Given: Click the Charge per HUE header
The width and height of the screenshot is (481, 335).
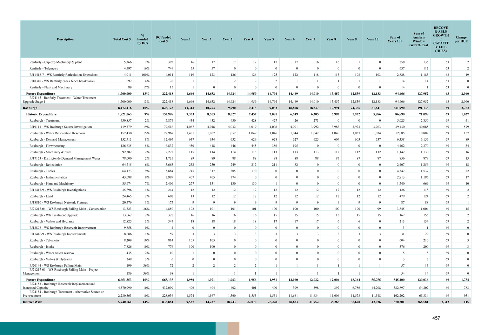Looking at the screenshot, I should [461, 39].
